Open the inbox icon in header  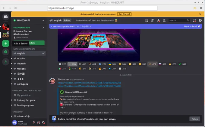[x=194, y=21]
